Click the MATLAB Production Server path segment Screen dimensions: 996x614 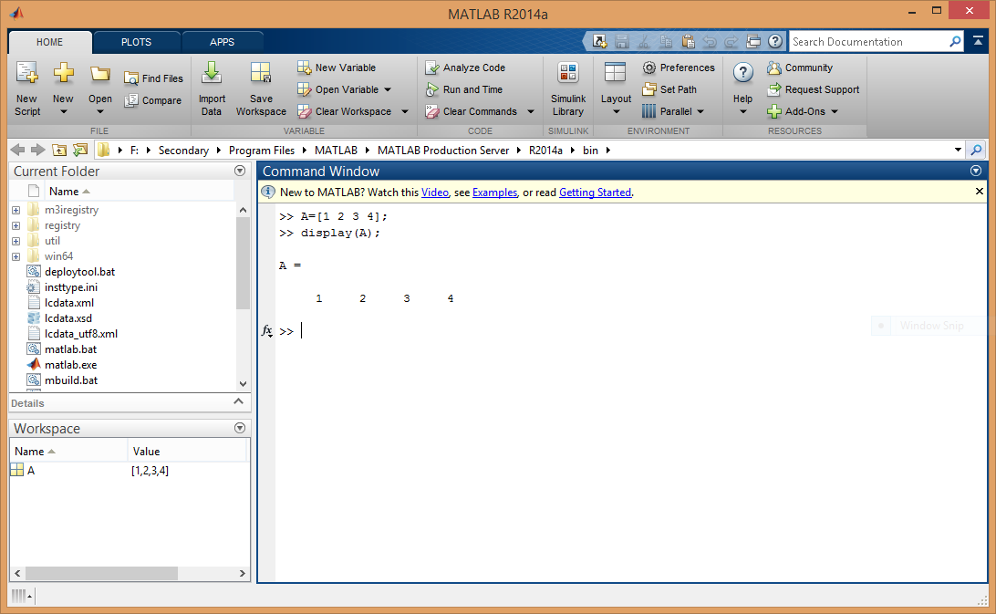pos(442,151)
